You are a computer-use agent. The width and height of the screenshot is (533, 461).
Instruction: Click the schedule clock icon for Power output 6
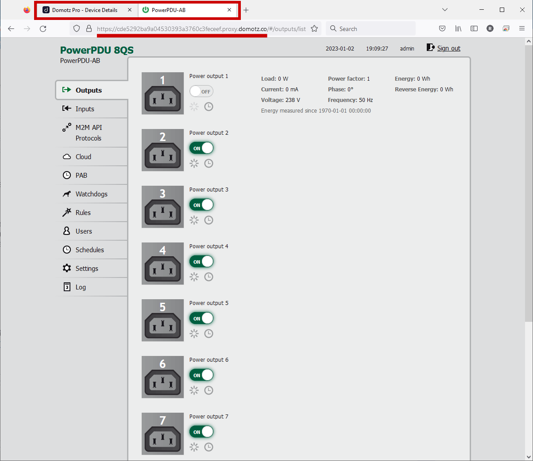click(x=209, y=390)
